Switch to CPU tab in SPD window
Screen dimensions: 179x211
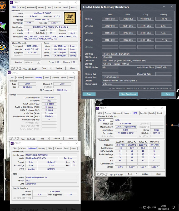click(100, 113)
